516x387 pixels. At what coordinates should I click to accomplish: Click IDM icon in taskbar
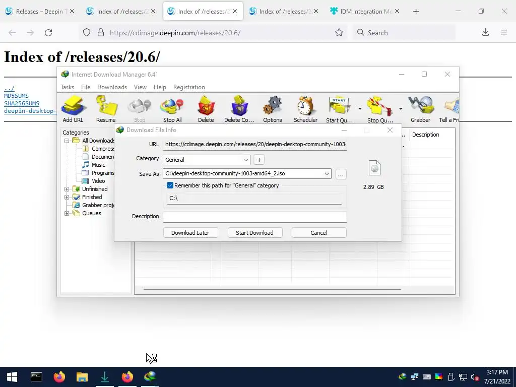pos(150,377)
